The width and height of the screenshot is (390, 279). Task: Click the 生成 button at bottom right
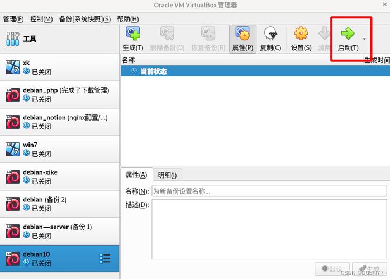[369, 269]
